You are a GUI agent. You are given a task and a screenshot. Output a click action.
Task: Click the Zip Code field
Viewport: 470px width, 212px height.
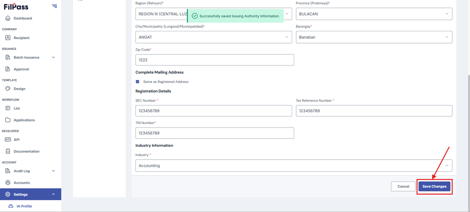click(215, 60)
